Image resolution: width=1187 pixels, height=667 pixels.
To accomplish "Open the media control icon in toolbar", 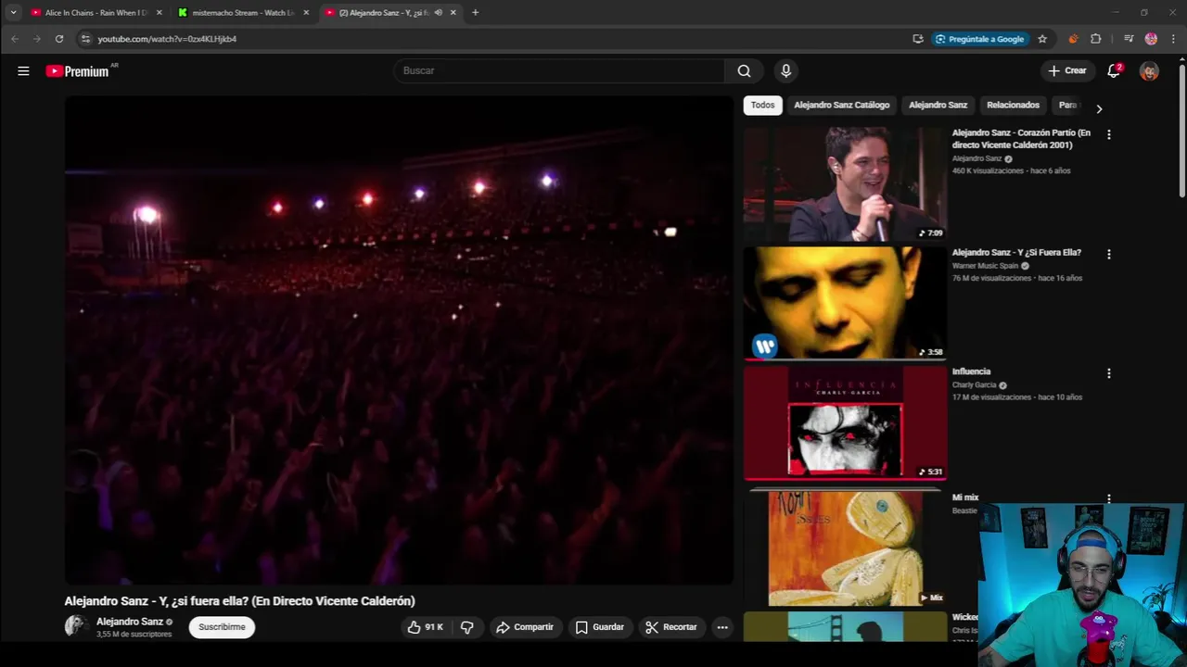I will 1129,39.
